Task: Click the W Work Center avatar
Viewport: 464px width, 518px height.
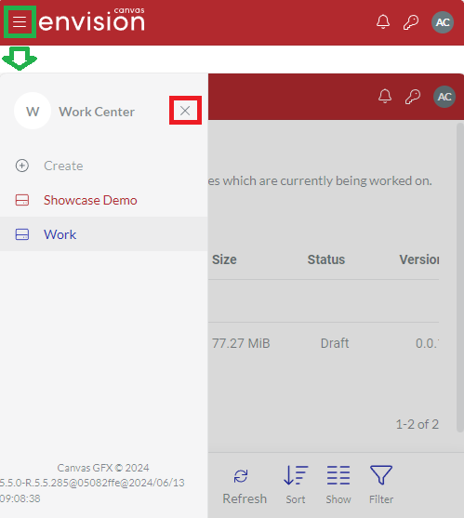Action: 33,112
